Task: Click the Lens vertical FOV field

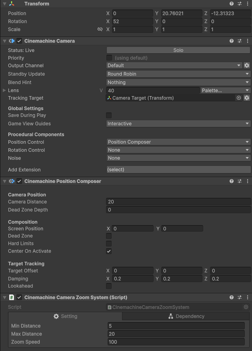Action: [x=153, y=91]
